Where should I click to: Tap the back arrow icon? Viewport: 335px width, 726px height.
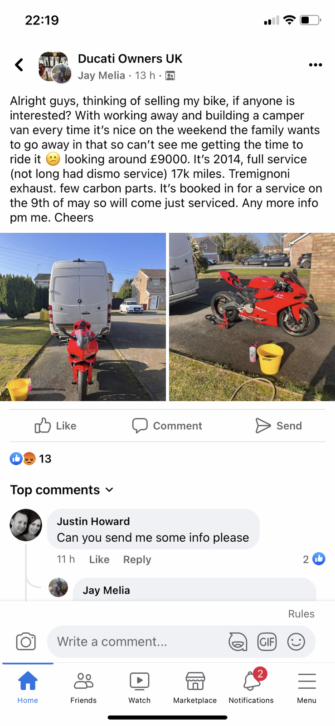(19, 65)
